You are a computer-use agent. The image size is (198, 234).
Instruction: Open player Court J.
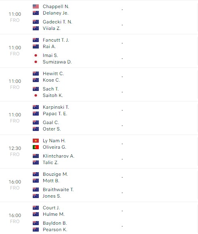pos(51,208)
